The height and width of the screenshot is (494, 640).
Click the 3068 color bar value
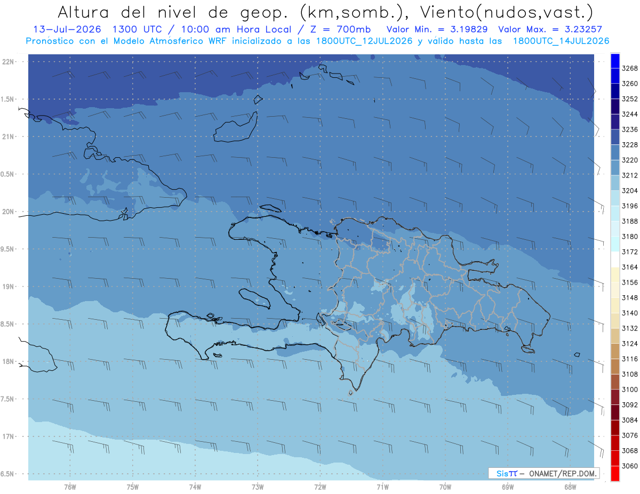coord(630,450)
